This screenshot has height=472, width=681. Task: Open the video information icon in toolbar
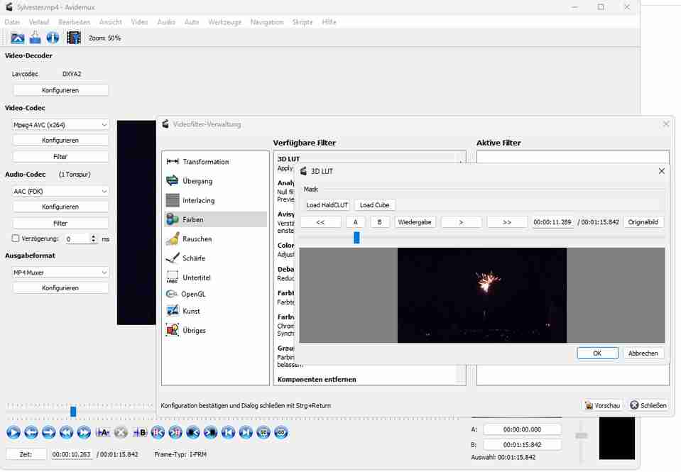point(53,38)
